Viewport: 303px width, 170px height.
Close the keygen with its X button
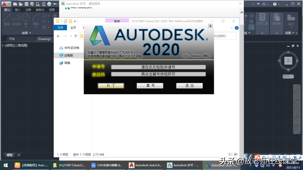pos(210,26)
